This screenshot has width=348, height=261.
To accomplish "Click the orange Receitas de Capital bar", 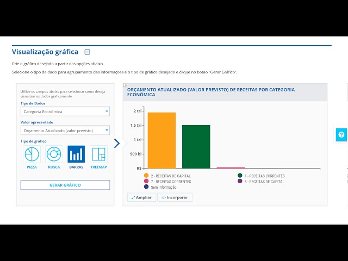I will [x=161, y=140].
